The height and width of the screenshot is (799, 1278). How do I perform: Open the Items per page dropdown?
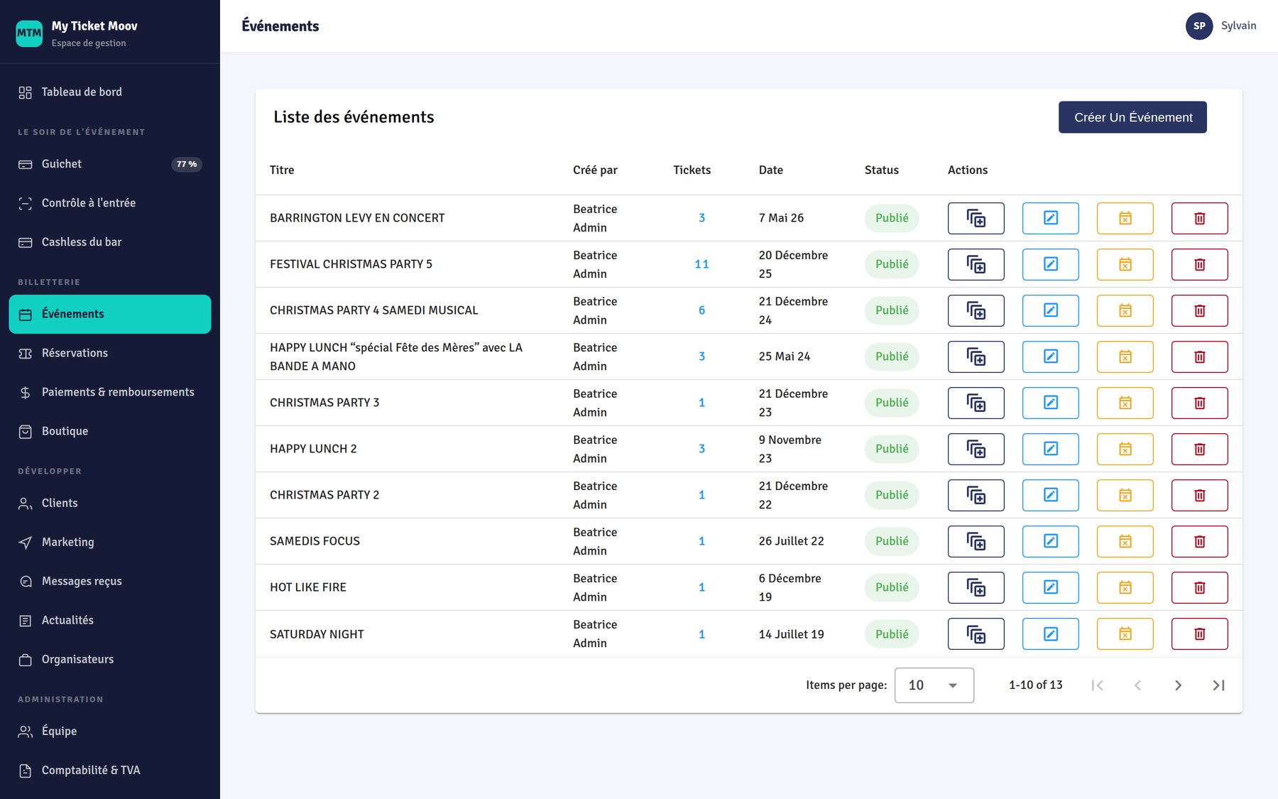pyautogui.click(x=934, y=685)
